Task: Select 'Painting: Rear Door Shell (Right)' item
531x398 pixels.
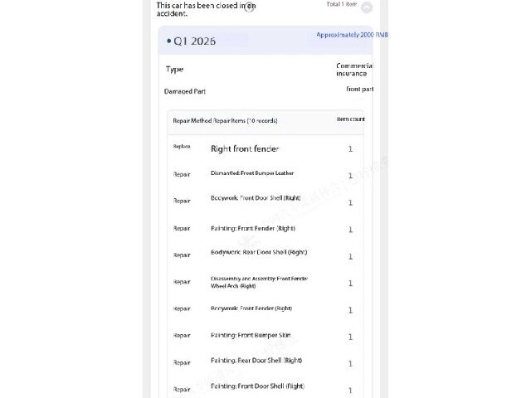Action: point(256,361)
